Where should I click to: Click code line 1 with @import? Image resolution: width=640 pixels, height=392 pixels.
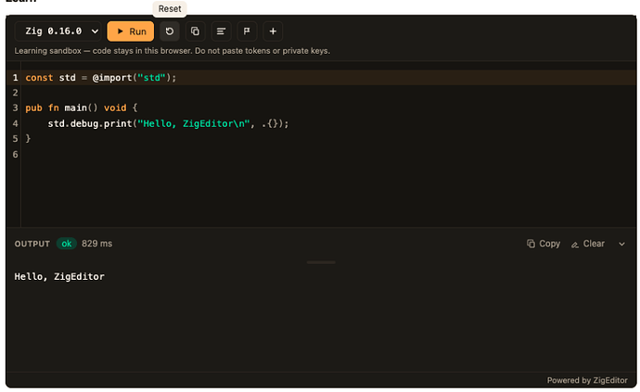point(101,78)
